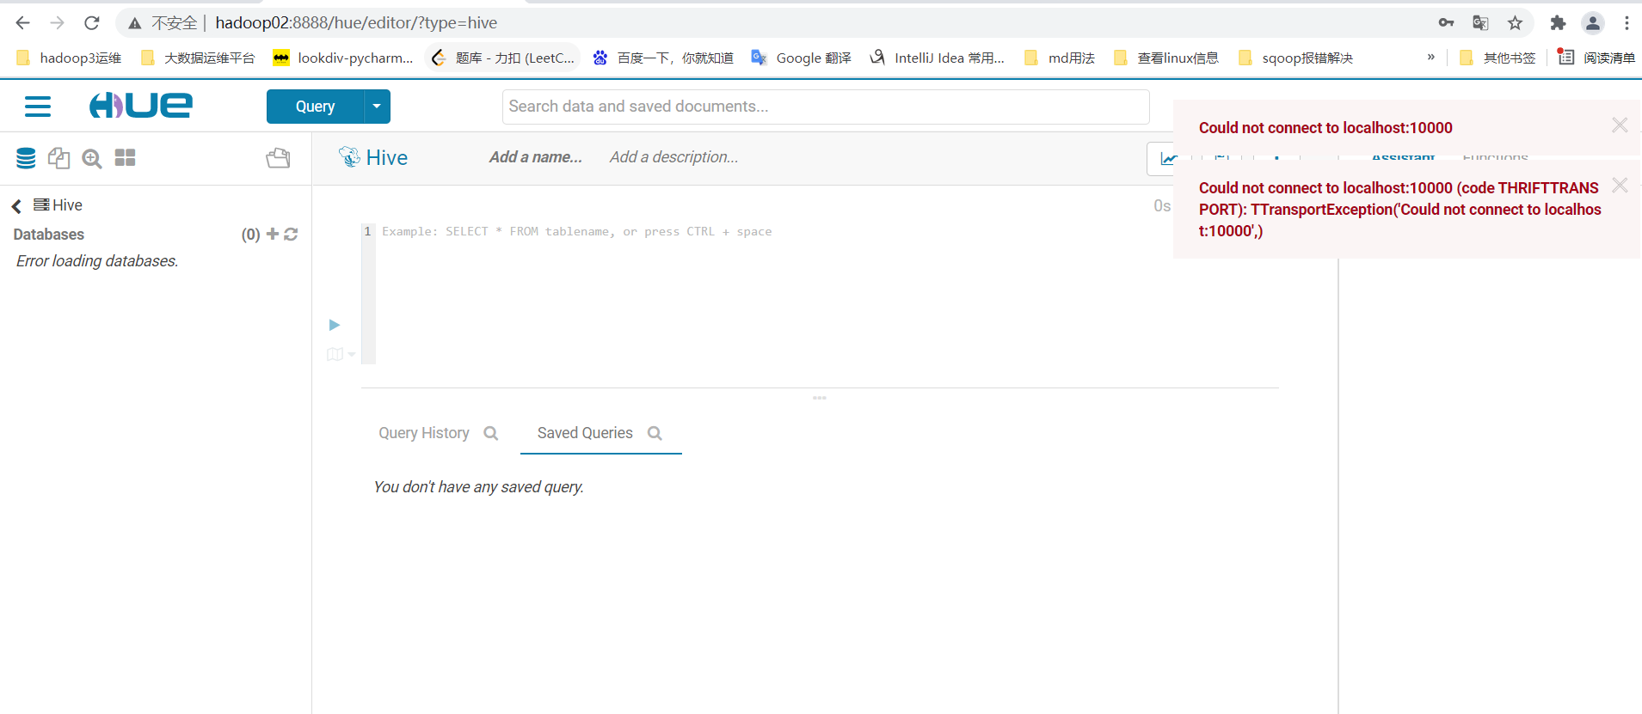Screen dimensions: 1642x714
Task: Open the database sources icon in left panel
Action: [x=26, y=158]
